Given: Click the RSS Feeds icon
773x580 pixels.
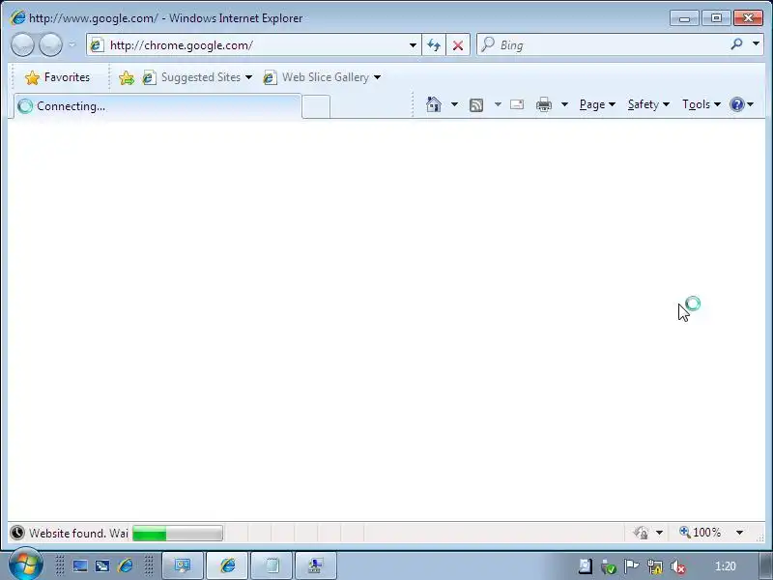Looking at the screenshot, I should [x=476, y=105].
